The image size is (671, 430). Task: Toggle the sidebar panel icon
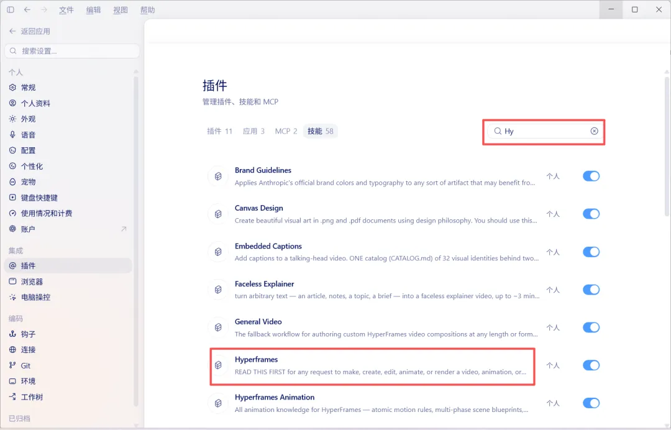tap(11, 9)
